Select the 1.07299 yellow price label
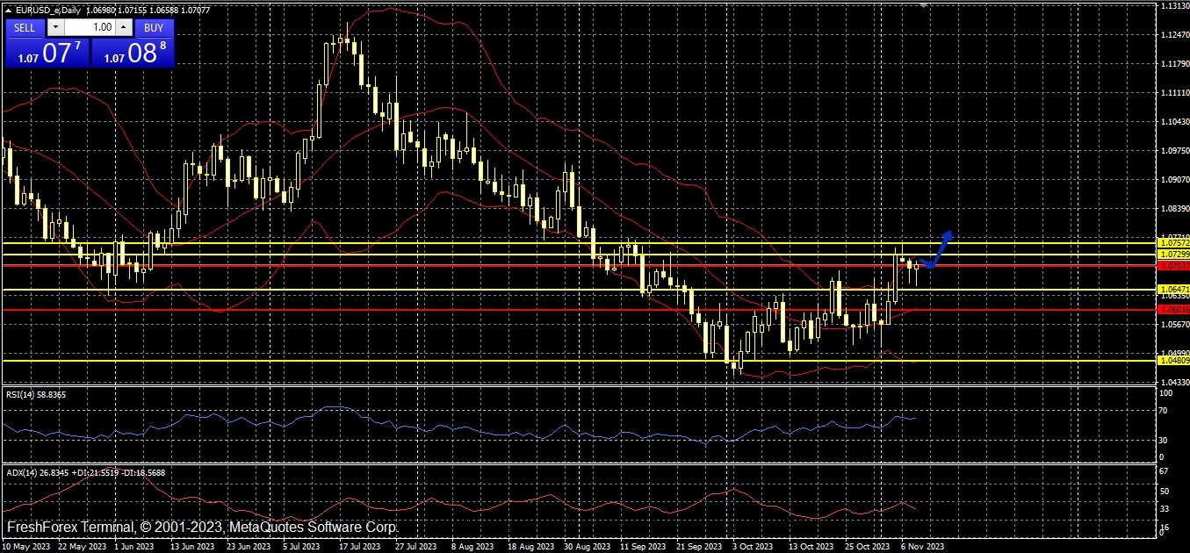Viewport: 1190px width, 553px height. (1173, 254)
